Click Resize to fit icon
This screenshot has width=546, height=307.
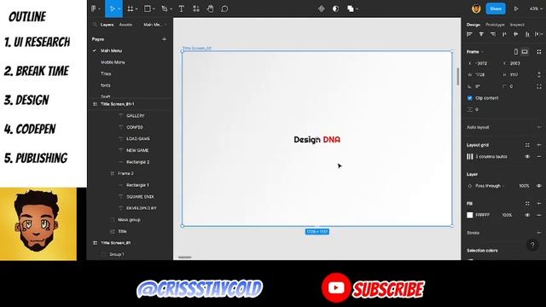pos(539,51)
